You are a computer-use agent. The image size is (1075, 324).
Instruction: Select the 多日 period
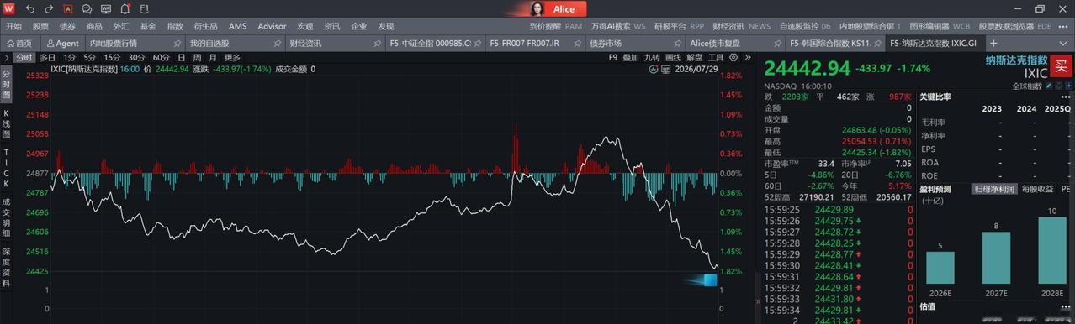[47, 58]
